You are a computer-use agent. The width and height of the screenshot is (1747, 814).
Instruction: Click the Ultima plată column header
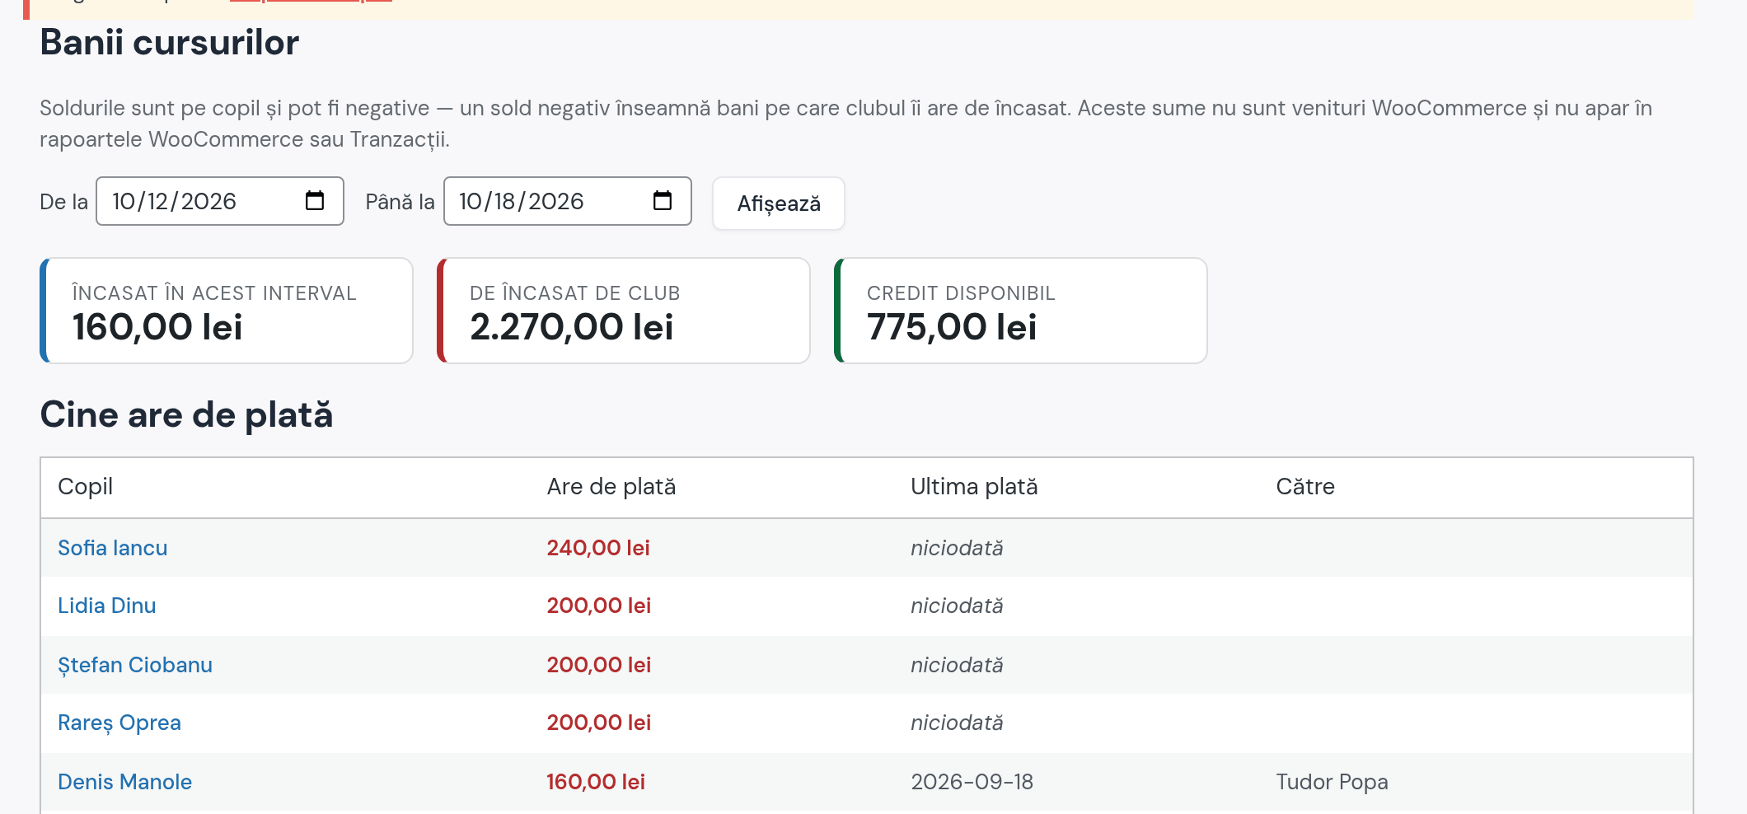point(974,487)
